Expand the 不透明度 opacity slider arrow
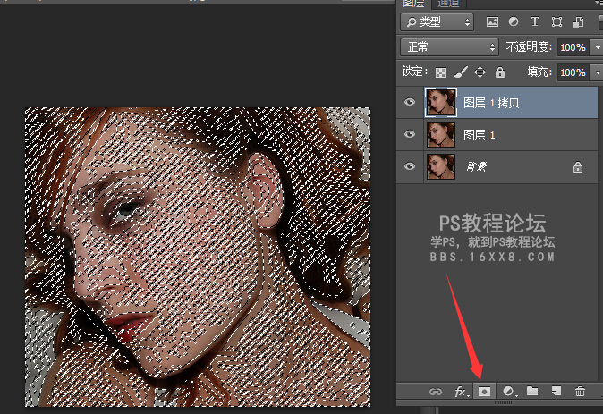Image resolution: width=603 pixels, height=414 pixels. tap(597, 46)
